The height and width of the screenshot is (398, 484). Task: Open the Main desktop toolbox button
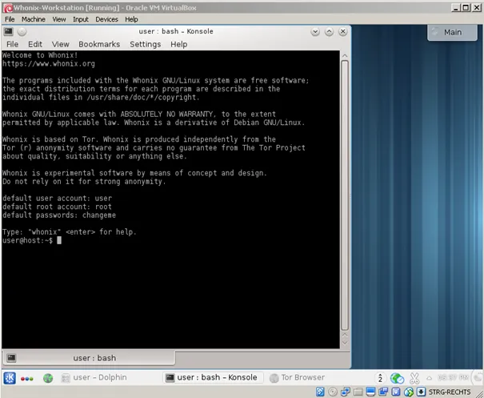[452, 32]
